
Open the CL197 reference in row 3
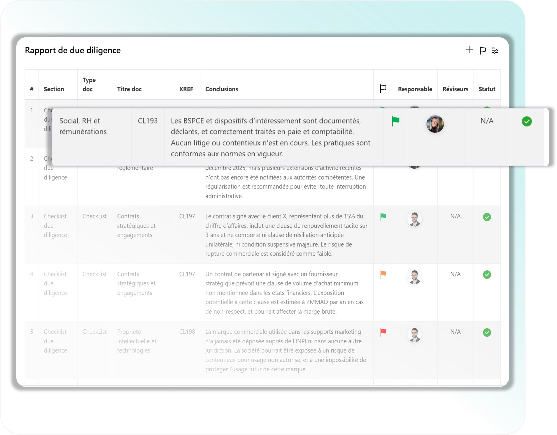(187, 216)
